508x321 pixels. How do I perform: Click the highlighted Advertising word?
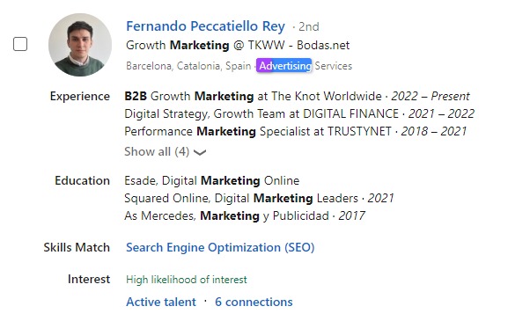pyautogui.click(x=284, y=66)
